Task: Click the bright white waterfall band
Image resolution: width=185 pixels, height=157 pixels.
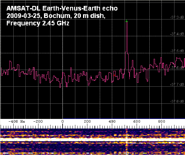Action: coord(92,140)
